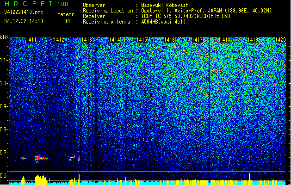
Task: Click the 1.0 frequency axis label
Action: 4,83
